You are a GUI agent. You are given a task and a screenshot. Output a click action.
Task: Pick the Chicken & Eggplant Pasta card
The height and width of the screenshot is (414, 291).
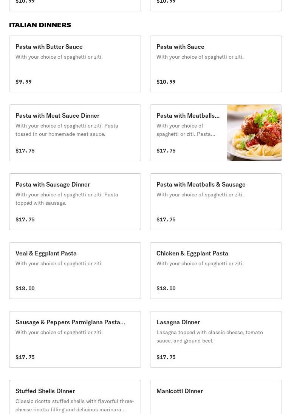[216, 271]
